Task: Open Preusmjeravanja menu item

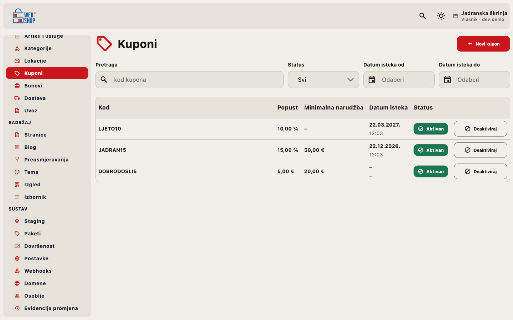Action: point(47,160)
